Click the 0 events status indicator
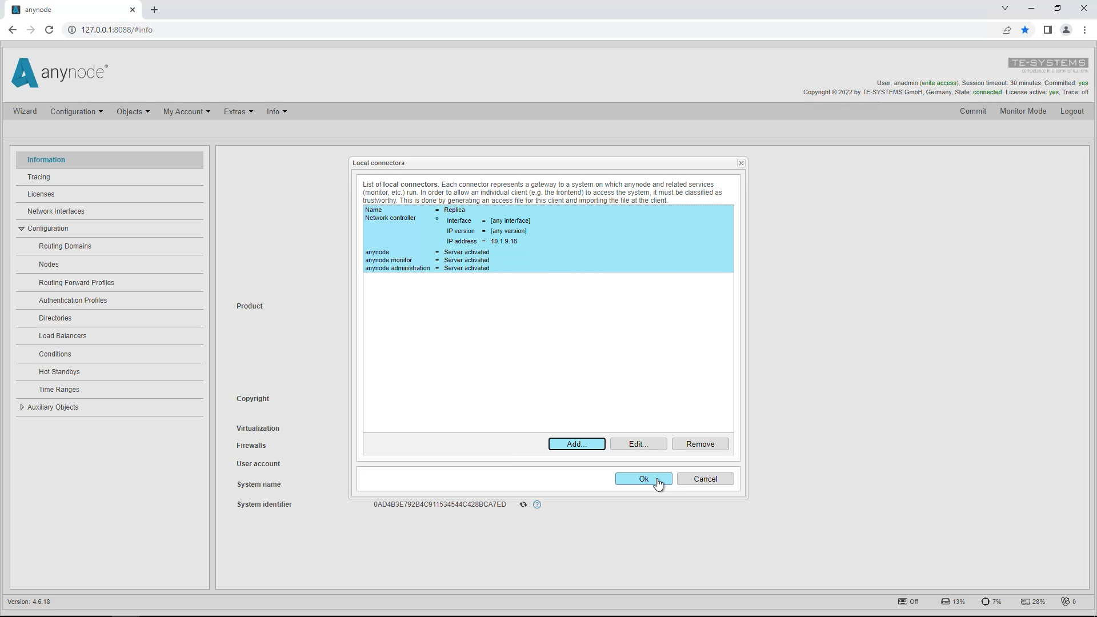Image resolution: width=1097 pixels, height=617 pixels. coord(1068,602)
